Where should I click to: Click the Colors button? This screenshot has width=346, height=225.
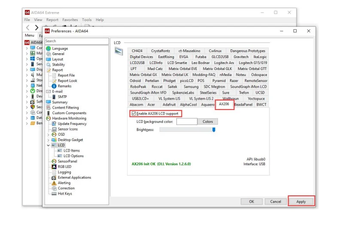coord(208,122)
